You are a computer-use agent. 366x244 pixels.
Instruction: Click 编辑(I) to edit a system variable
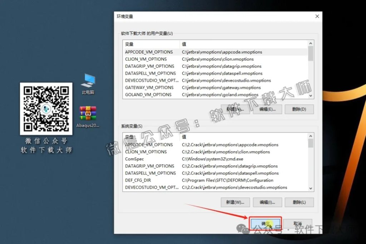tap(267, 202)
